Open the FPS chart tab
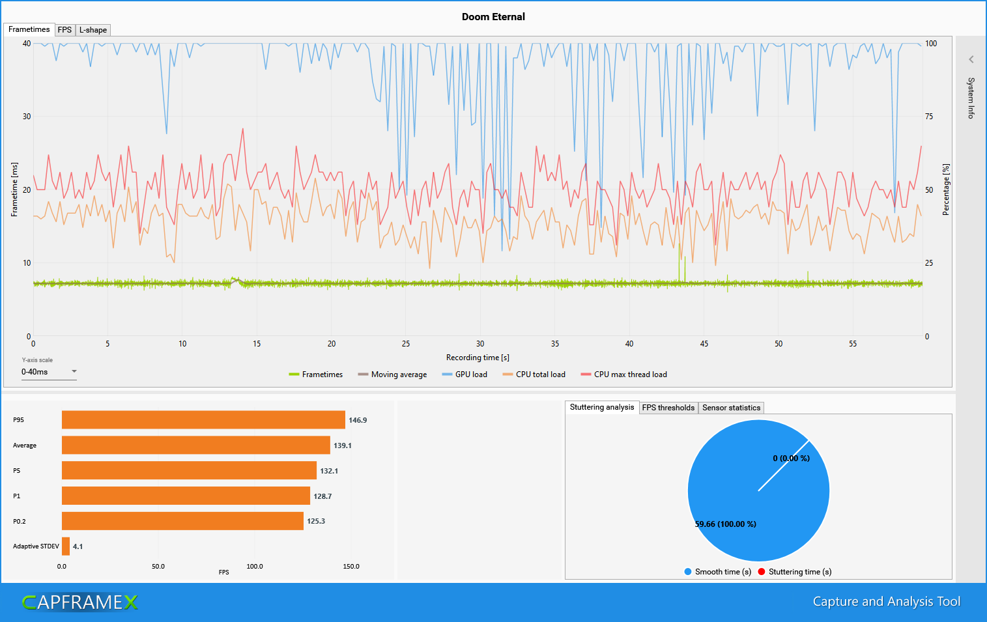The width and height of the screenshot is (987, 622). pos(64,30)
